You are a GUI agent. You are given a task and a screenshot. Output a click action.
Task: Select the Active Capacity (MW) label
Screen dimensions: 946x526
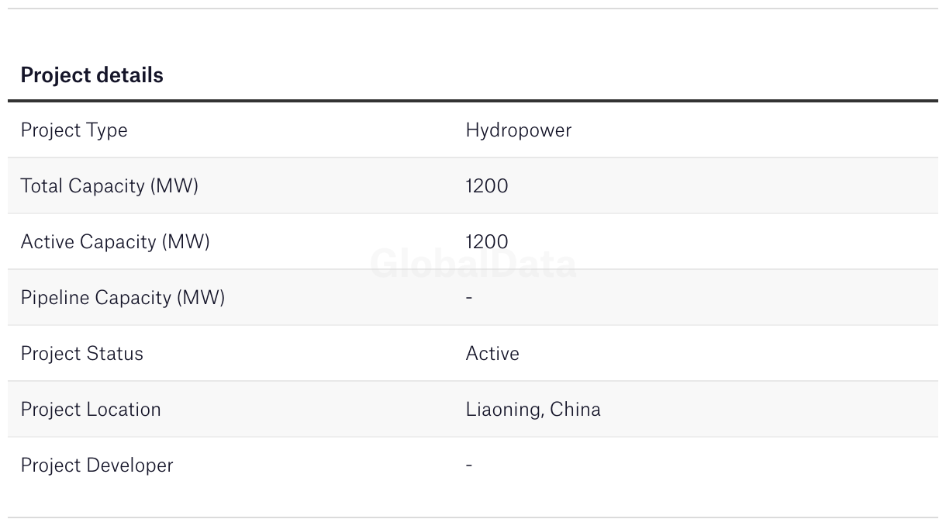[x=115, y=242]
